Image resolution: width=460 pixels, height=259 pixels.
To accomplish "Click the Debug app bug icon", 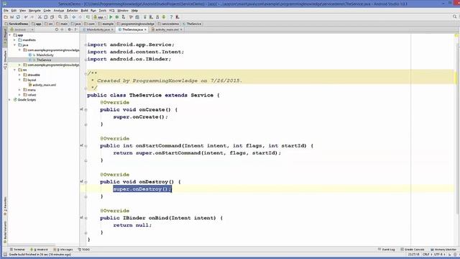I will coord(117,17).
